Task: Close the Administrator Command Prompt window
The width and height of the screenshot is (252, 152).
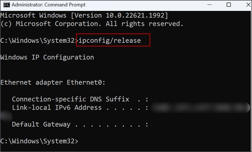Action: tap(248, 5)
